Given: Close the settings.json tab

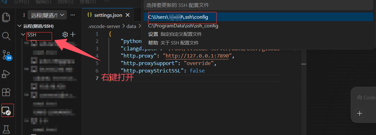Looking at the screenshot, I should pyautogui.click(x=127, y=15).
